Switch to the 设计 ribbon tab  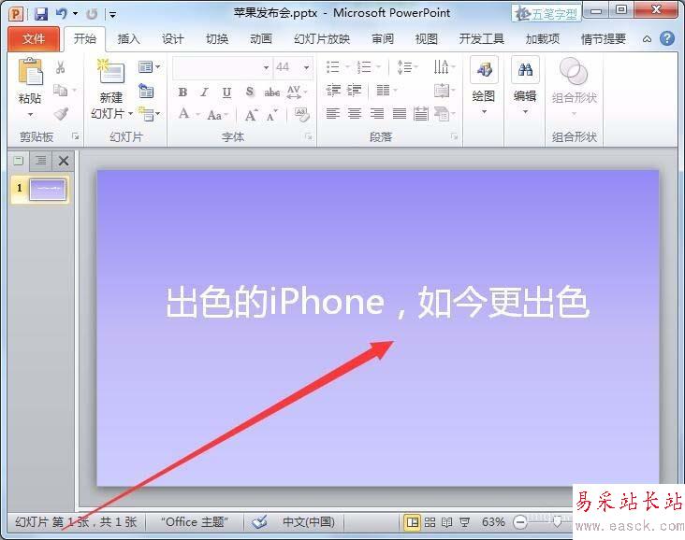pyautogui.click(x=172, y=39)
